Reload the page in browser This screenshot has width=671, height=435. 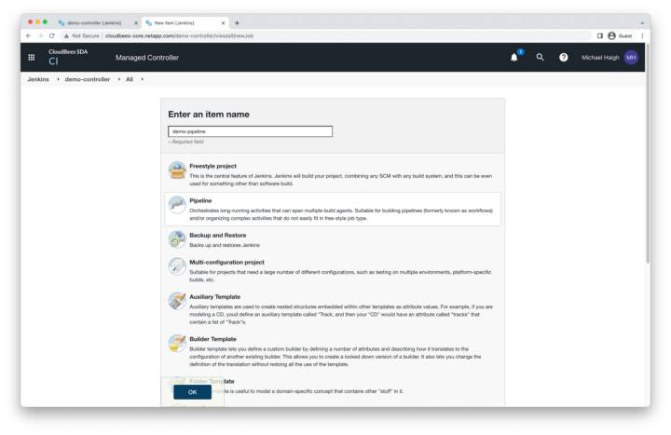(x=51, y=35)
